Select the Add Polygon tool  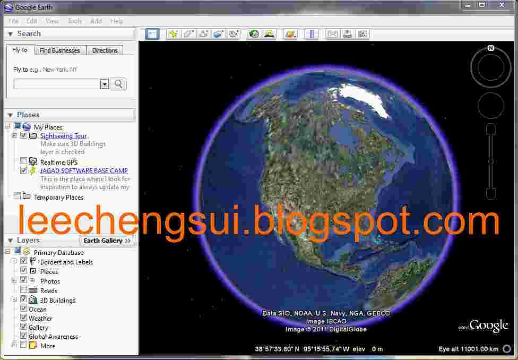189,34
